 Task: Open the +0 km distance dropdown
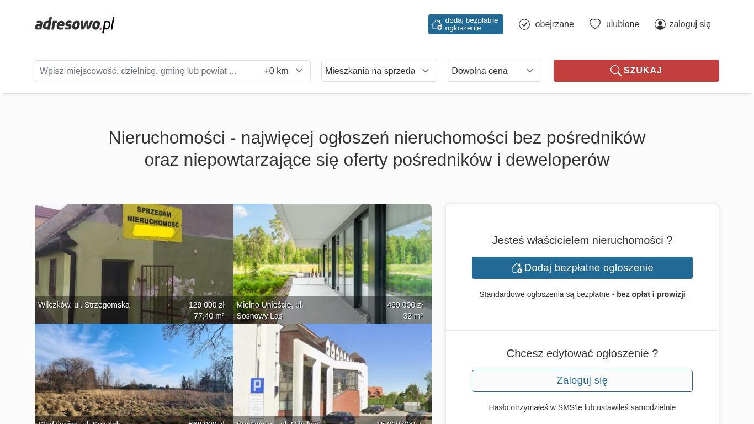[x=284, y=71]
